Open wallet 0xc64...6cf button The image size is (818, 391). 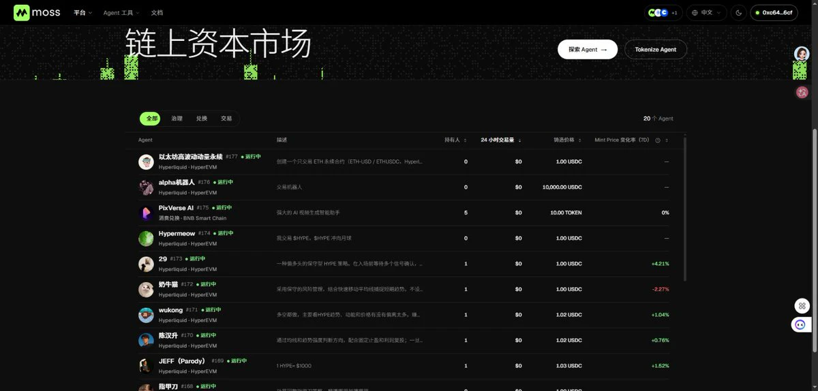click(774, 12)
